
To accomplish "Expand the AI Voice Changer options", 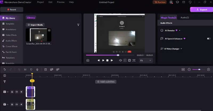I will pyautogui.click(x=181, y=49).
